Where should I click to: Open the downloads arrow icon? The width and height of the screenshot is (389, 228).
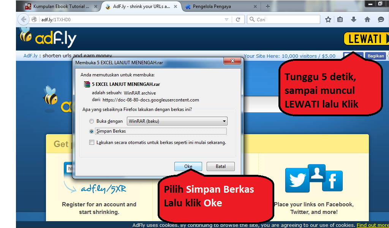pos(354,19)
